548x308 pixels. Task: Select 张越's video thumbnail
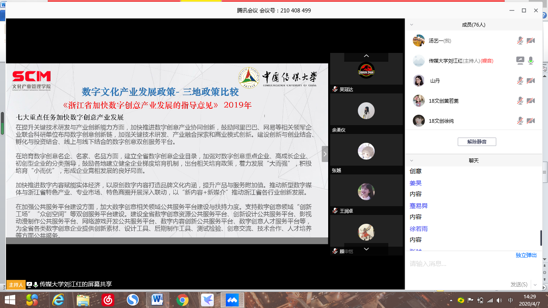[x=366, y=151]
